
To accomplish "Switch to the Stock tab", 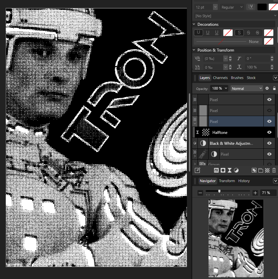I will point(251,78).
